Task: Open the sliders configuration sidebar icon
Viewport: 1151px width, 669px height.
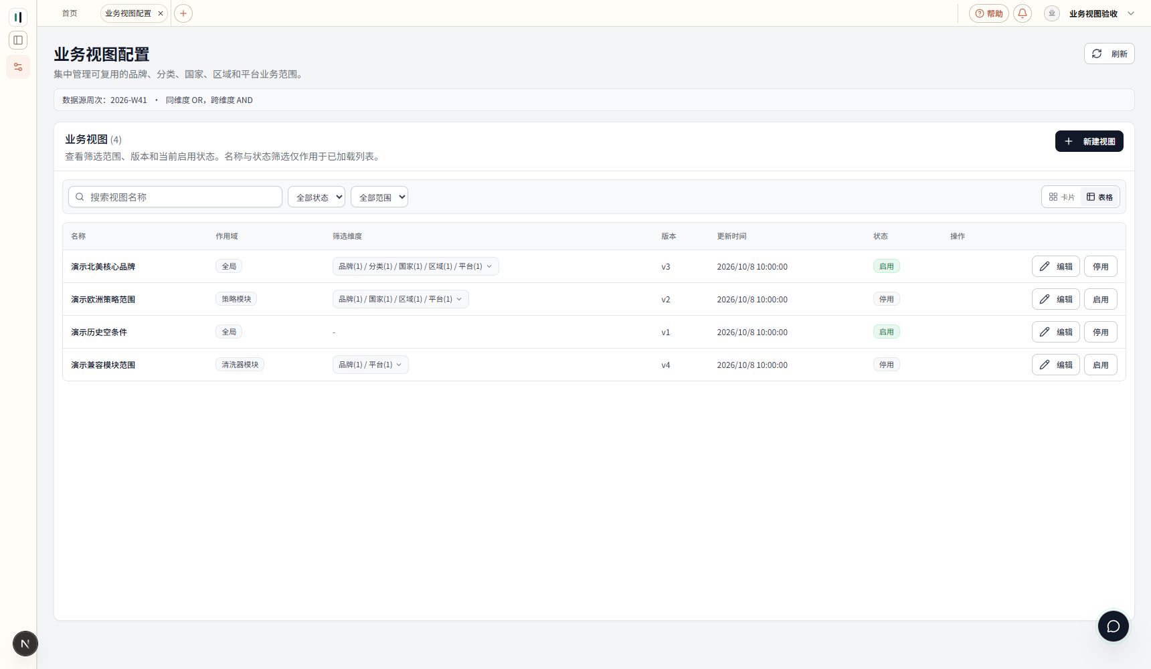Action: pos(18,67)
